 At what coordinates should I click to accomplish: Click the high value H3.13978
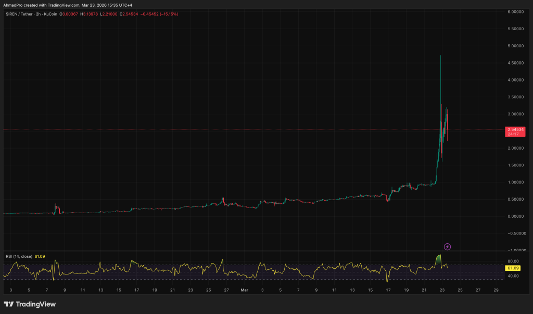tap(88, 15)
